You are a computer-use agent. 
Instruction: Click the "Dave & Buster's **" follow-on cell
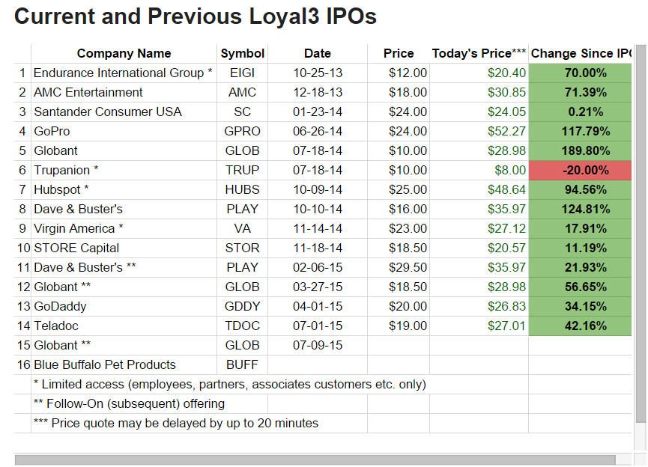point(124,268)
